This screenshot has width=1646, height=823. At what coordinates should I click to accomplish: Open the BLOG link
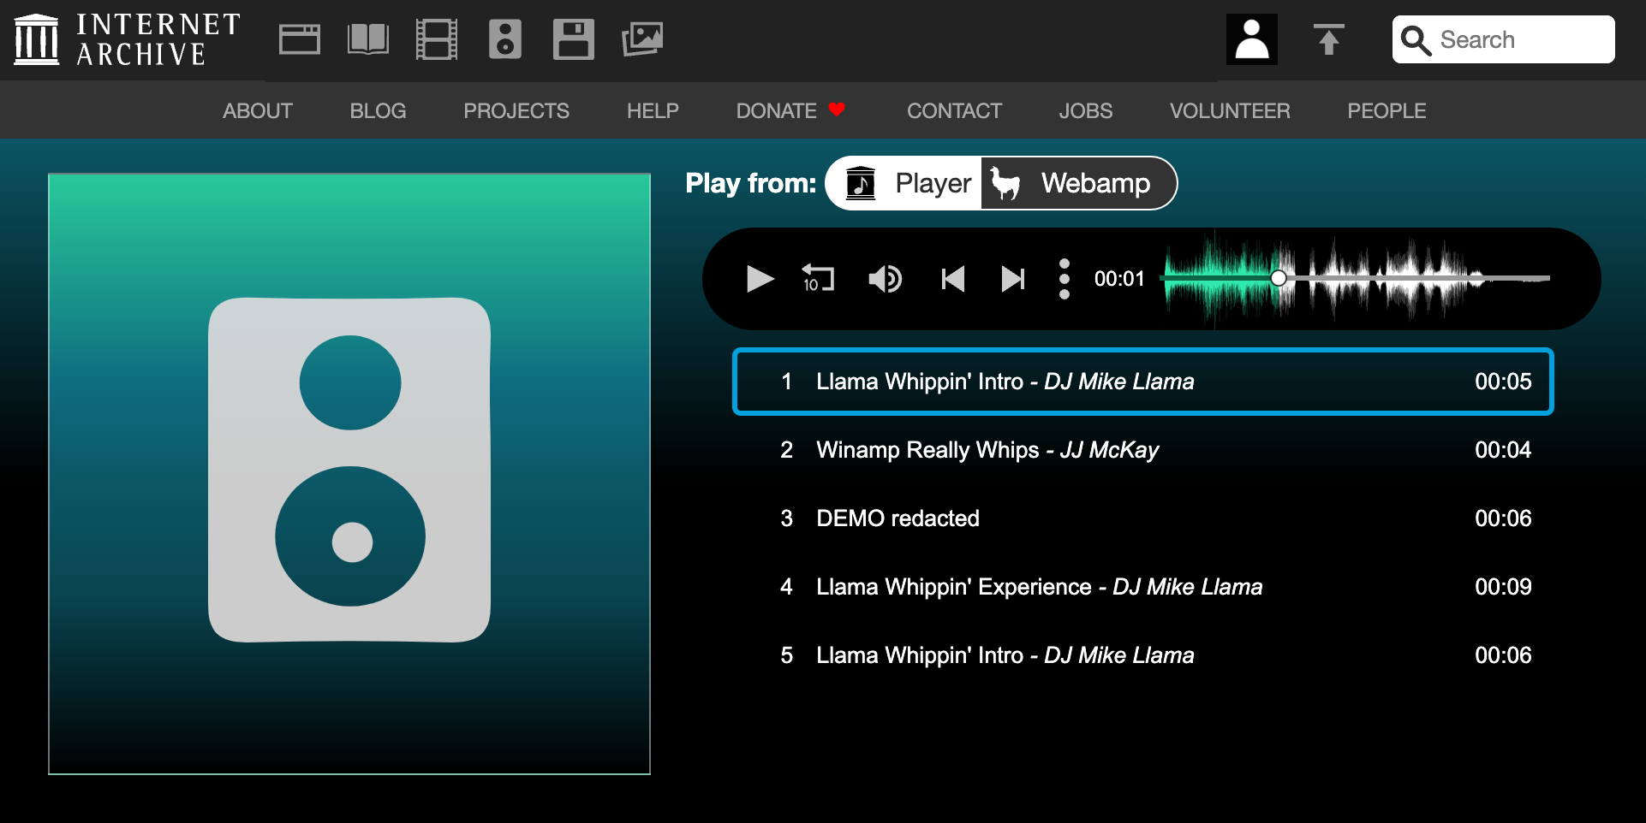(x=378, y=111)
